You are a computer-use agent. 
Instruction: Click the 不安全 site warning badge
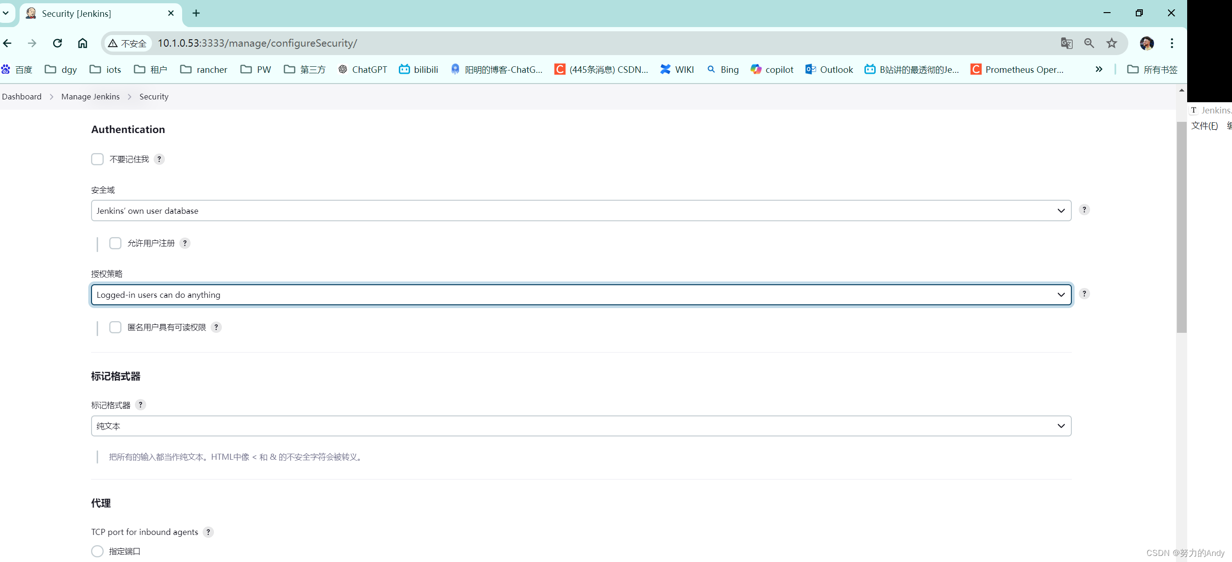click(x=127, y=43)
